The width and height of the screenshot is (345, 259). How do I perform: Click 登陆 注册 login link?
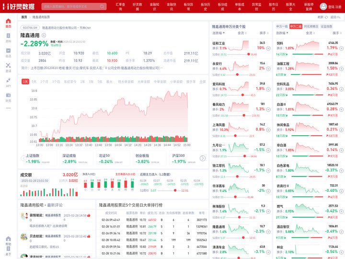tap(334, 7)
